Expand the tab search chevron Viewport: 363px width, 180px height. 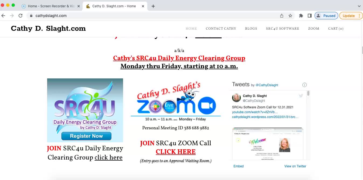tap(359, 6)
